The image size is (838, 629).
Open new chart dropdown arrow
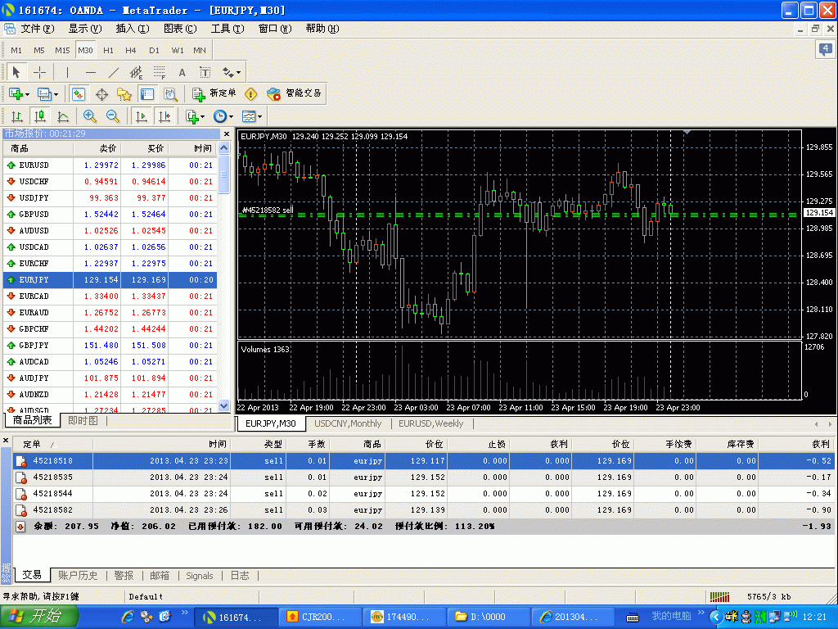pyautogui.click(x=27, y=95)
